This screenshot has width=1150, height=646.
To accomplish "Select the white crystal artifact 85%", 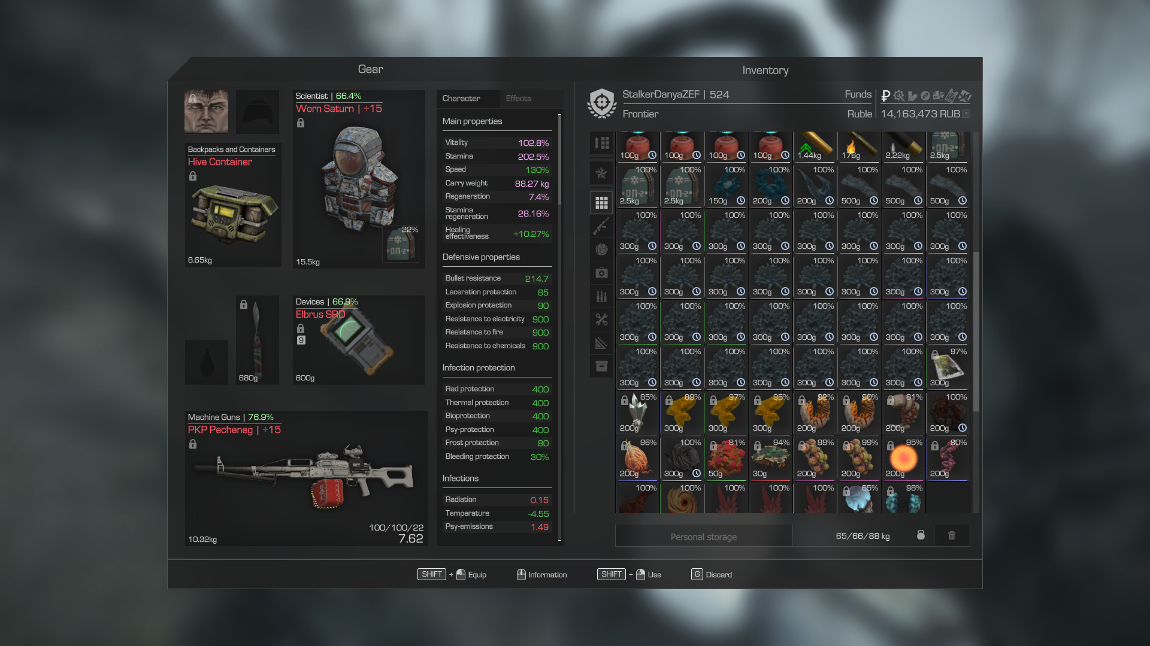I will point(638,413).
